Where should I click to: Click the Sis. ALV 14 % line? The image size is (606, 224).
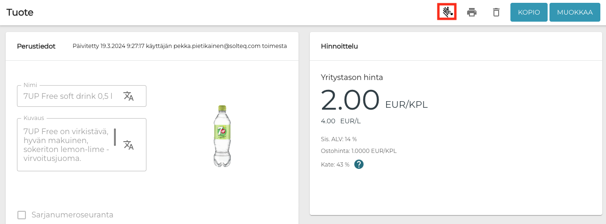339,139
